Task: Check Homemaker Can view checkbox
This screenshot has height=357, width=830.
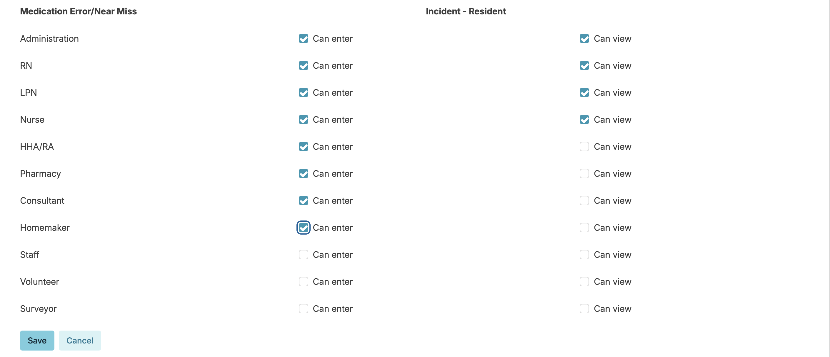Action: click(584, 228)
